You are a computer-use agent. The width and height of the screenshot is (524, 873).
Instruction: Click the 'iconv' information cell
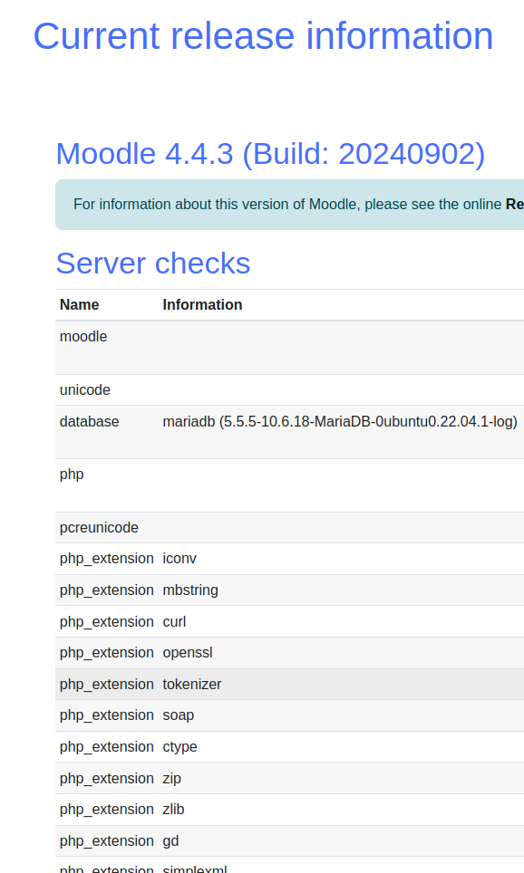click(x=180, y=559)
